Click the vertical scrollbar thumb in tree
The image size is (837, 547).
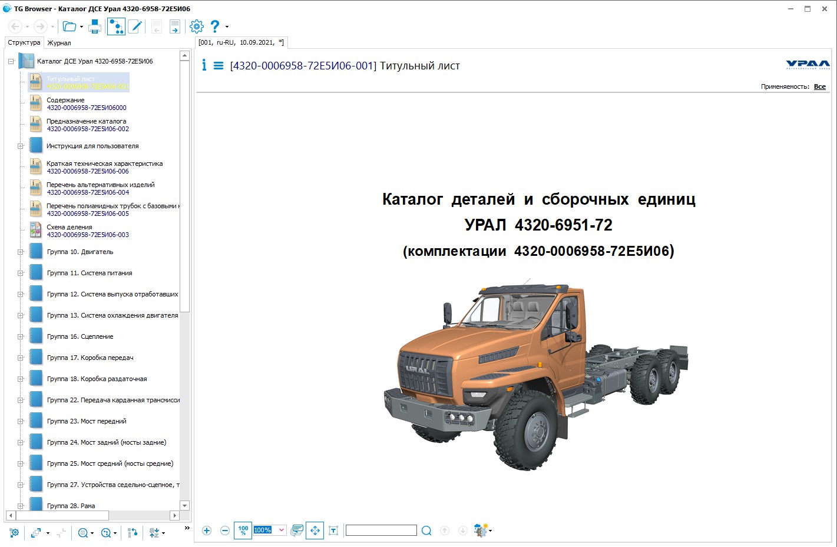click(184, 186)
